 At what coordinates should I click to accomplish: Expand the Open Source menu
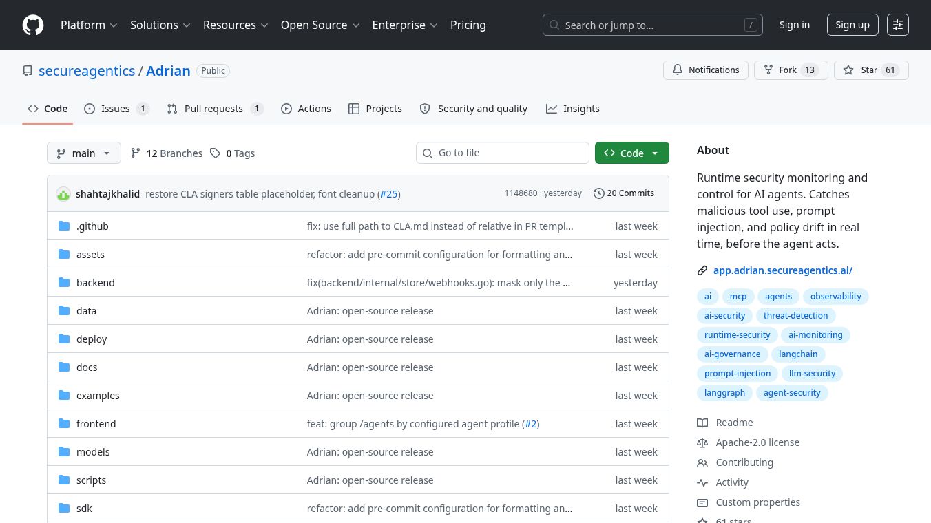(320, 25)
